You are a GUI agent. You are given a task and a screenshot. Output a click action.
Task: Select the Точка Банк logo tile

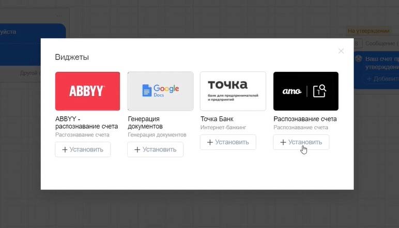[x=233, y=91]
